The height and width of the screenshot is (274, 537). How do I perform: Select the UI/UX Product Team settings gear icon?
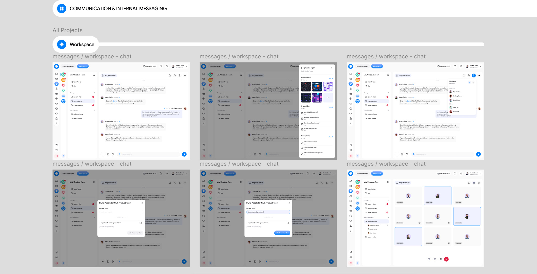pos(94,75)
